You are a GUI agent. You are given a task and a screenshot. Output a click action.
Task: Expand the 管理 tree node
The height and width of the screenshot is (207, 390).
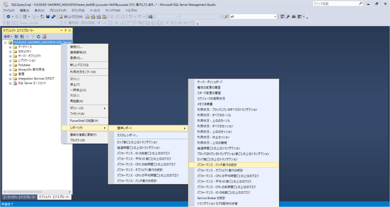pos(10,74)
